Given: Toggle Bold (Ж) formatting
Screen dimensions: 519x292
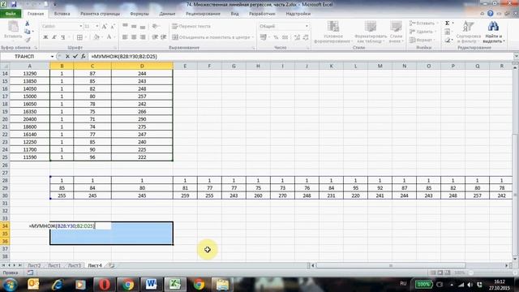Looking at the screenshot, I should [x=45, y=37].
